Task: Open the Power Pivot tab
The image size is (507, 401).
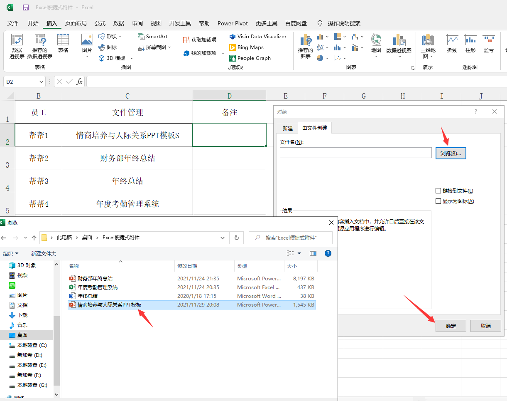Action: pos(233,23)
